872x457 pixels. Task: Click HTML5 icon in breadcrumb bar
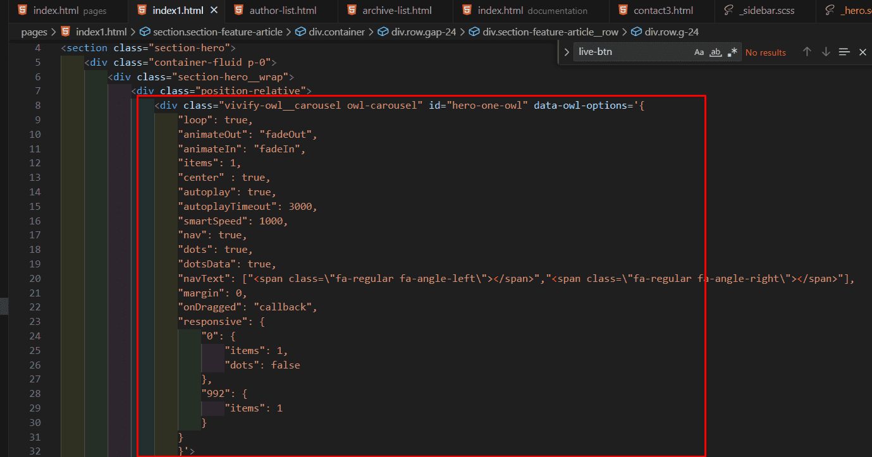pyautogui.click(x=66, y=32)
